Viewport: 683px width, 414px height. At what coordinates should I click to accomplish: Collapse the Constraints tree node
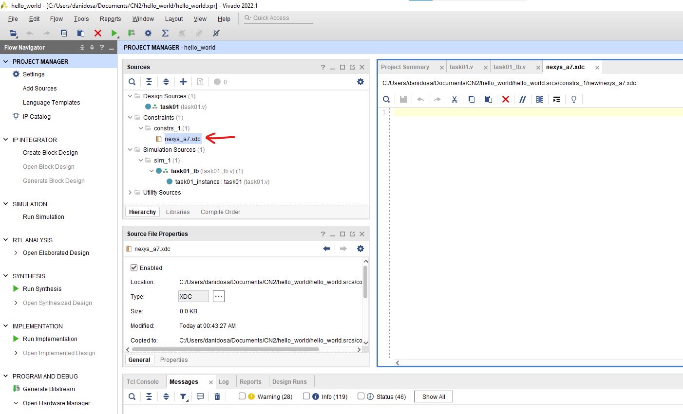coord(130,117)
